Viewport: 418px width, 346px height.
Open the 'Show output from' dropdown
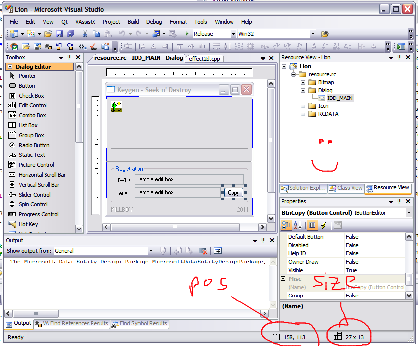point(151,251)
